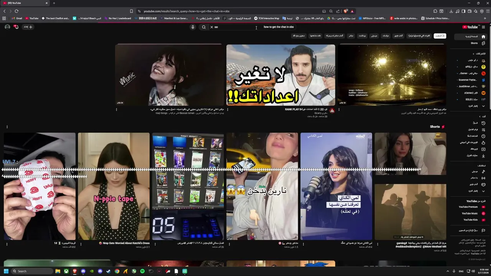Image resolution: width=491 pixels, height=276 pixels.
Task: Click the YouTube voice search microphone
Action: [x=193, y=27]
